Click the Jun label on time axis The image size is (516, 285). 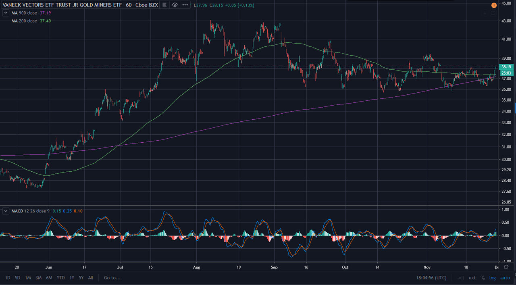coord(49,267)
